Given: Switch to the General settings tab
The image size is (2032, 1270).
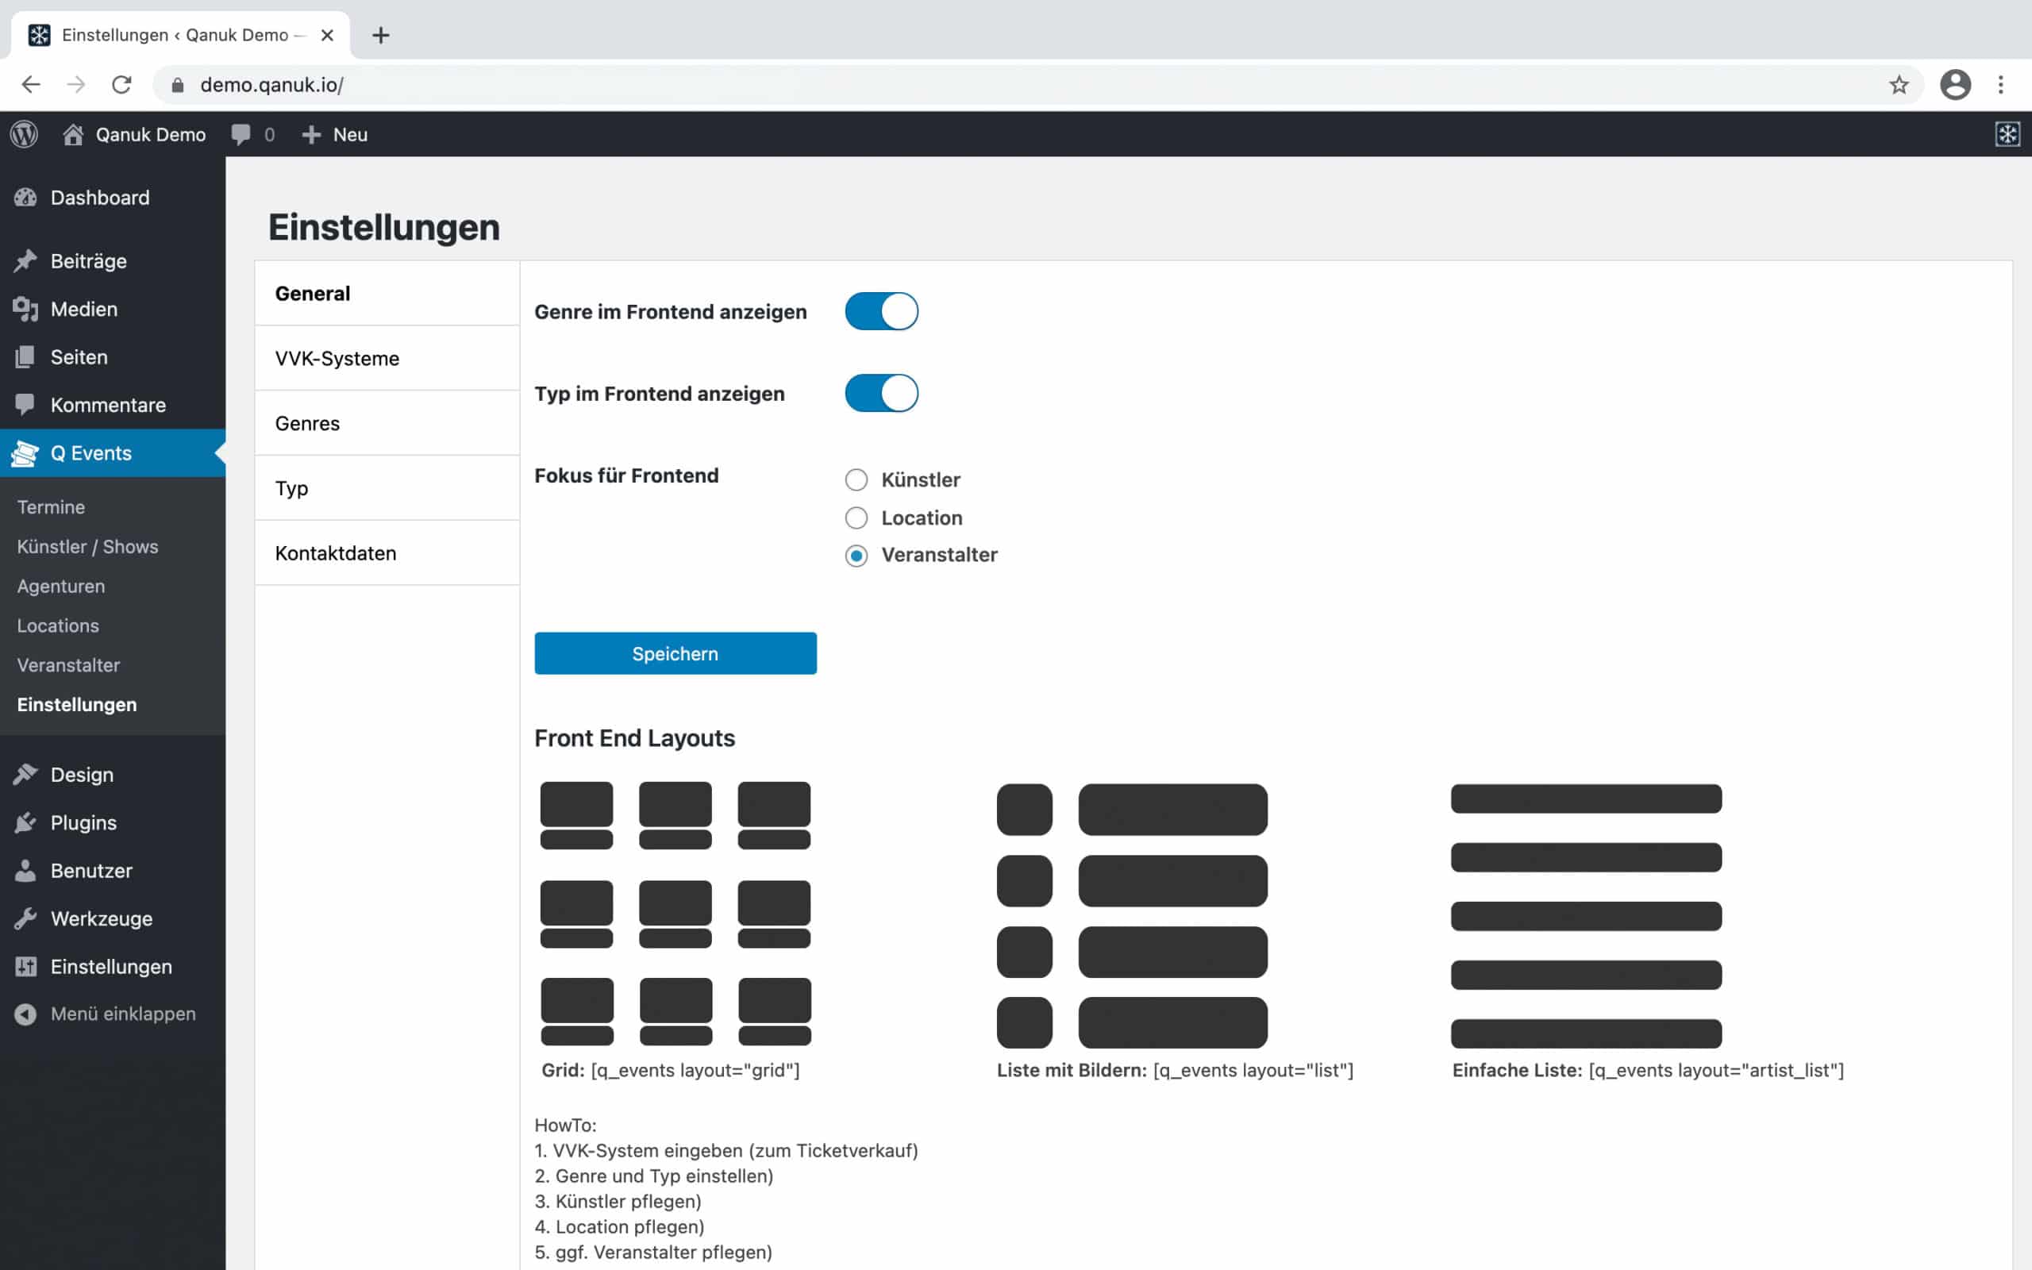Looking at the screenshot, I should (387, 293).
